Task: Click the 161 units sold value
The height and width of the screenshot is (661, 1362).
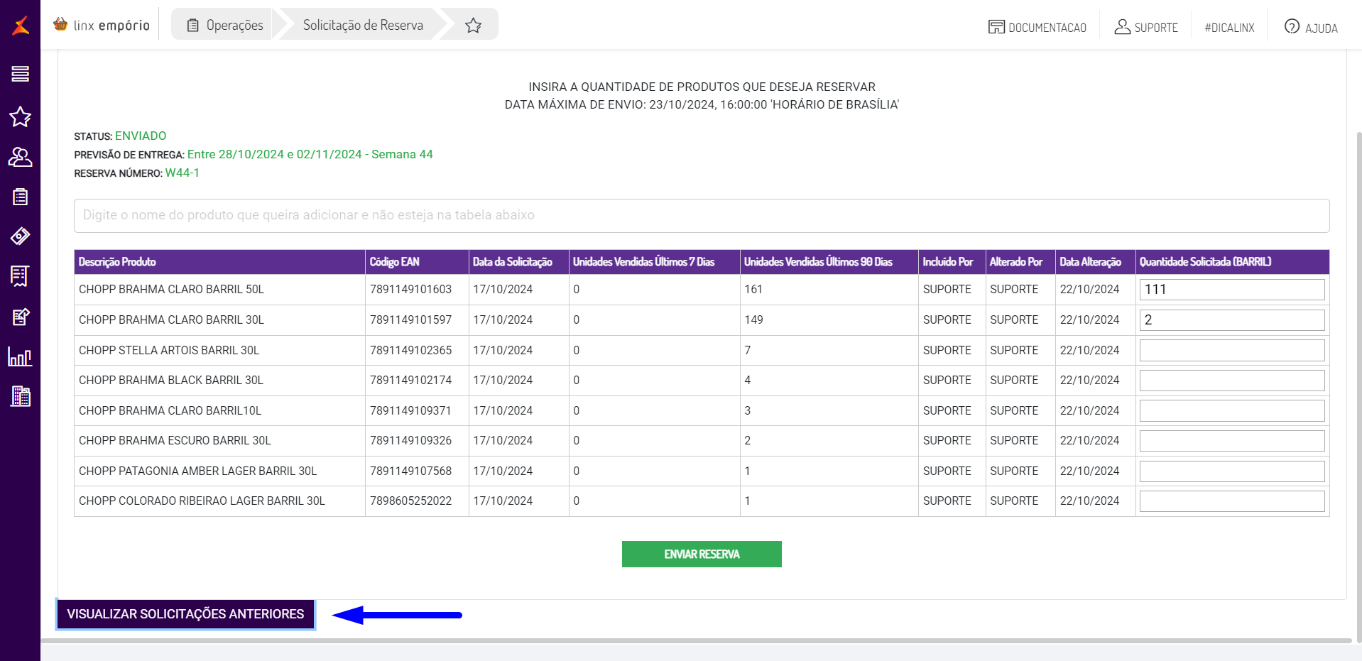Action: pyautogui.click(x=753, y=290)
